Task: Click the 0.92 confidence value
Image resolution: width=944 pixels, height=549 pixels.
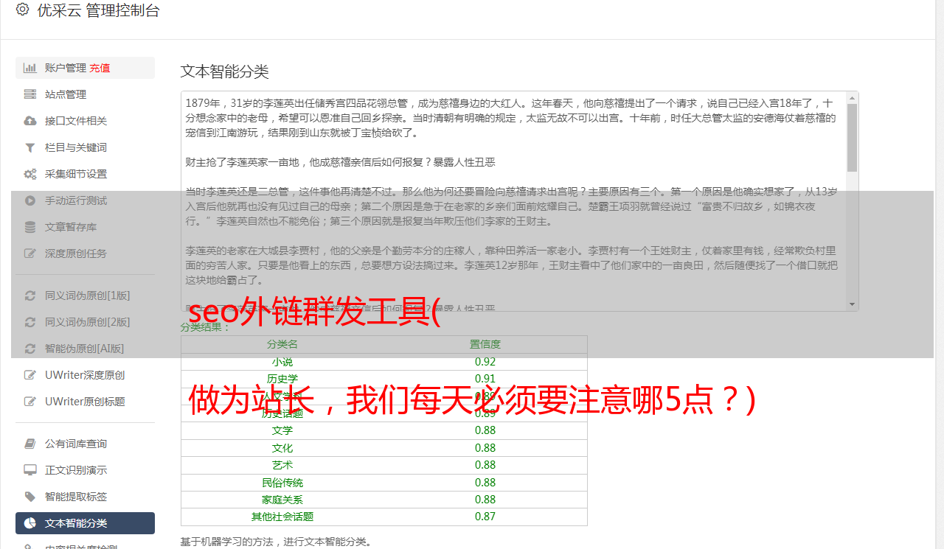Action: [485, 362]
